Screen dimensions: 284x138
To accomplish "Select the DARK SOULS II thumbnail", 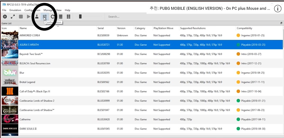I will (x=10, y=128).
